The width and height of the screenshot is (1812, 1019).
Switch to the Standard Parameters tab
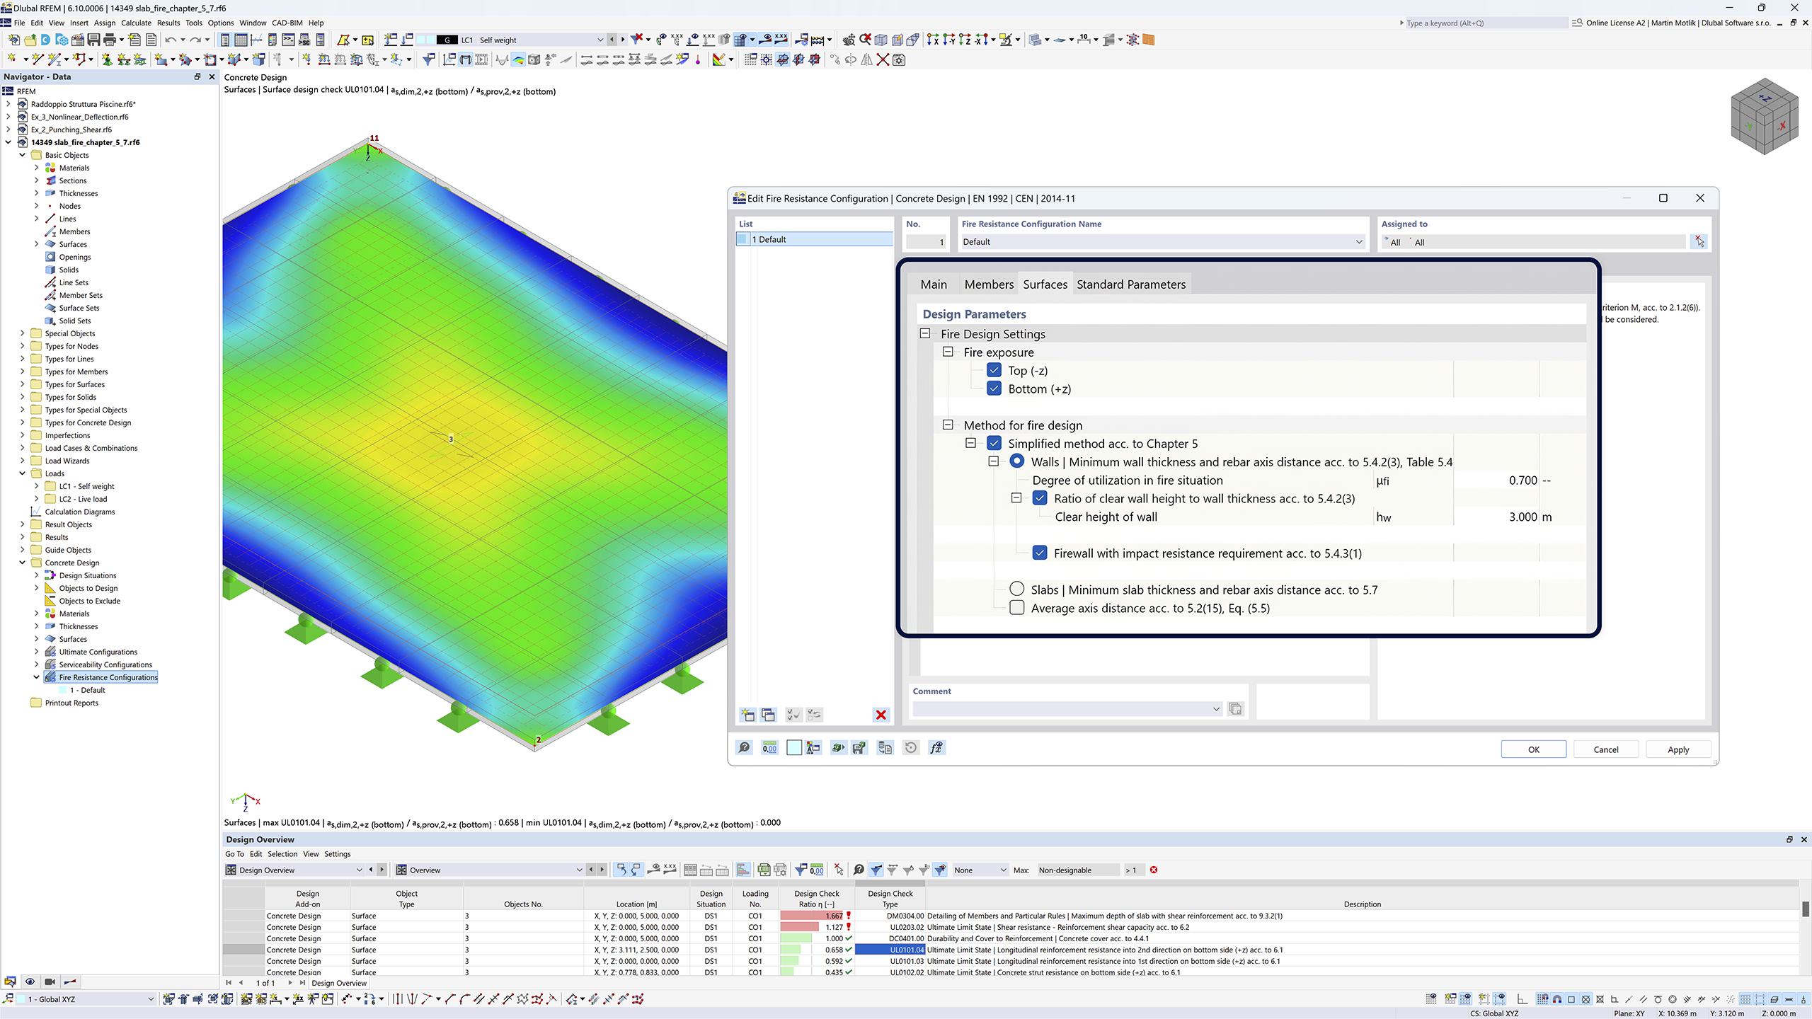1130,284
